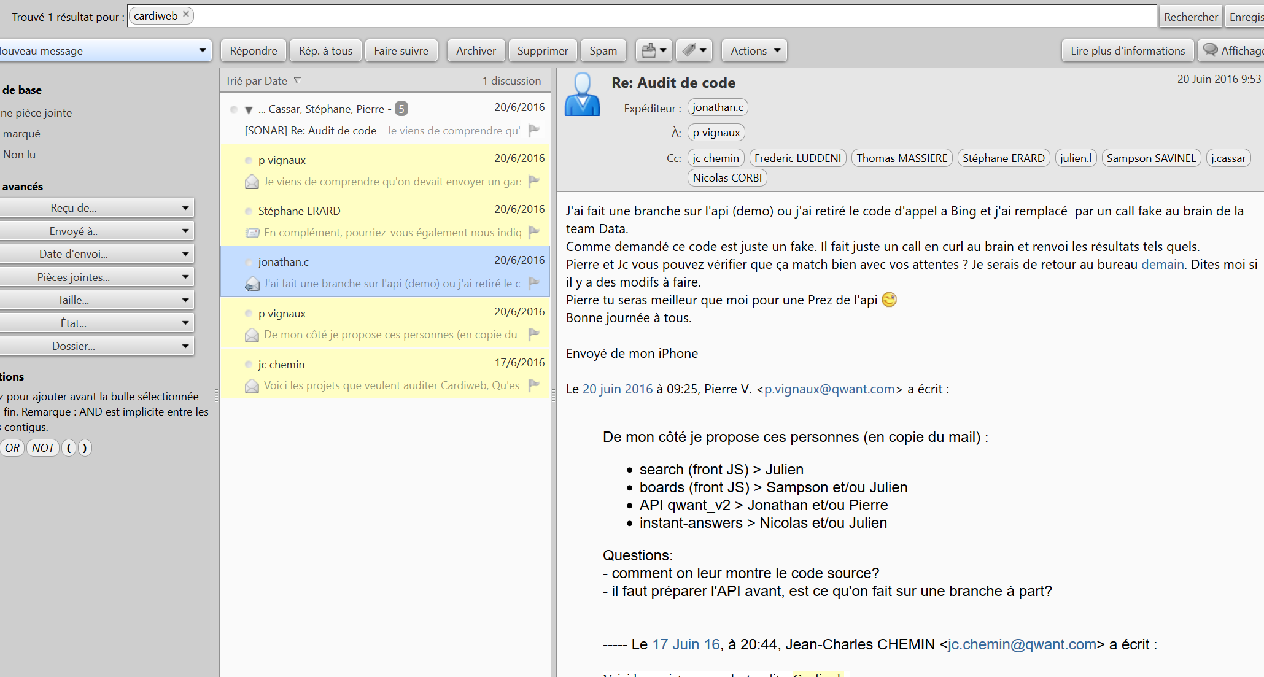The width and height of the screenshot is (1264, 677).
Task: Click Sampson SAVINEL Cc bubble
Action: pos(1151,158)
